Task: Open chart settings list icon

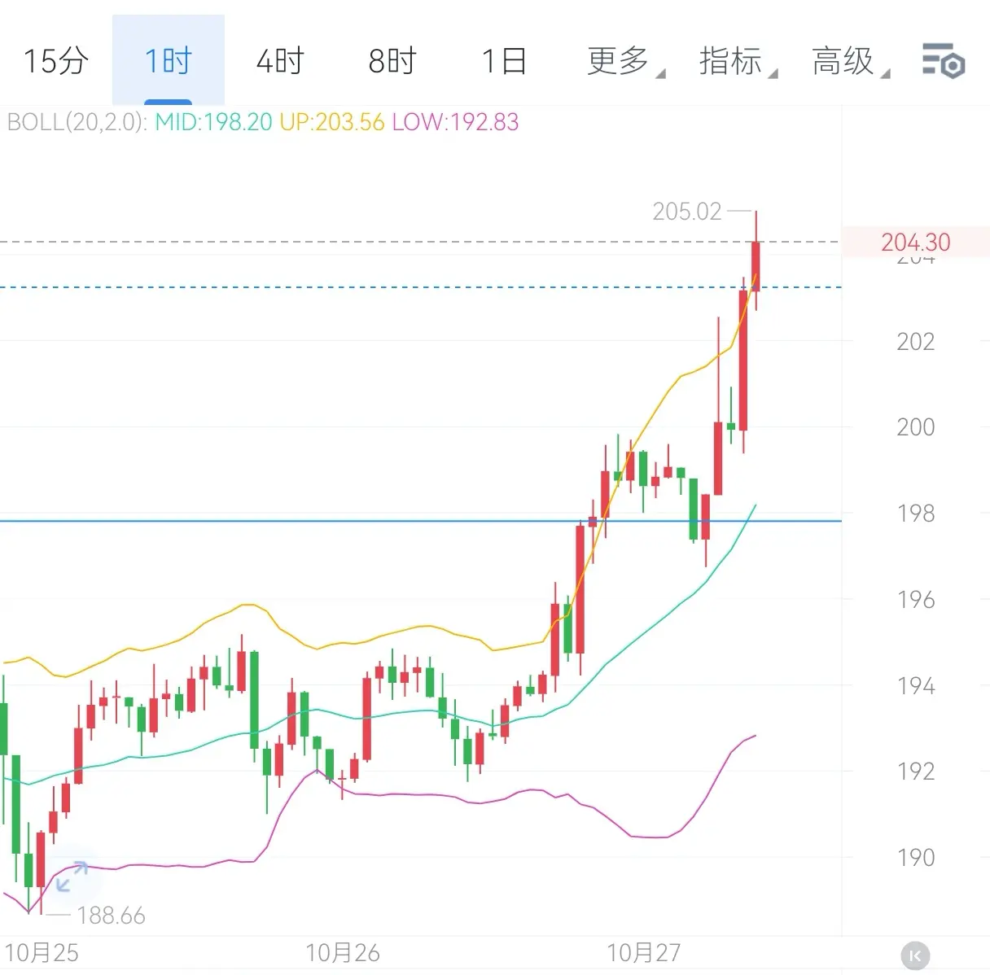Action: (x=944, y=61)
